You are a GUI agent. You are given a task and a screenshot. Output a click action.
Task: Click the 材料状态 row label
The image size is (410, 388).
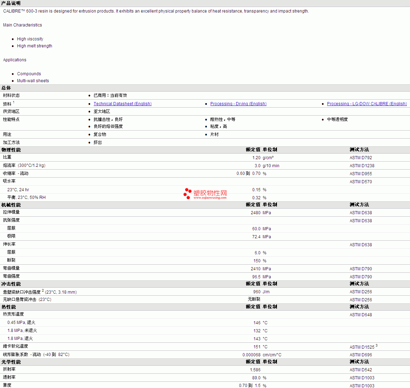(x=11, y=95)
